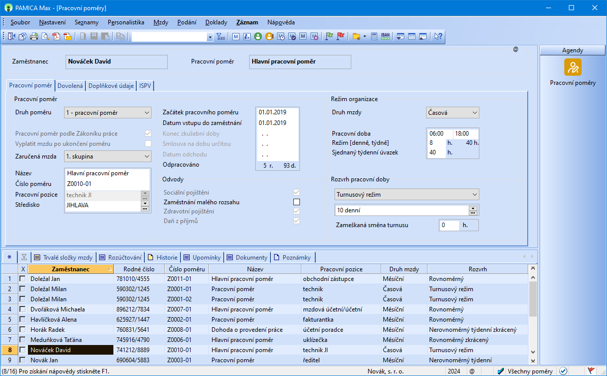Click the person with X icon
607x376 pixels.
click(247, 37)
